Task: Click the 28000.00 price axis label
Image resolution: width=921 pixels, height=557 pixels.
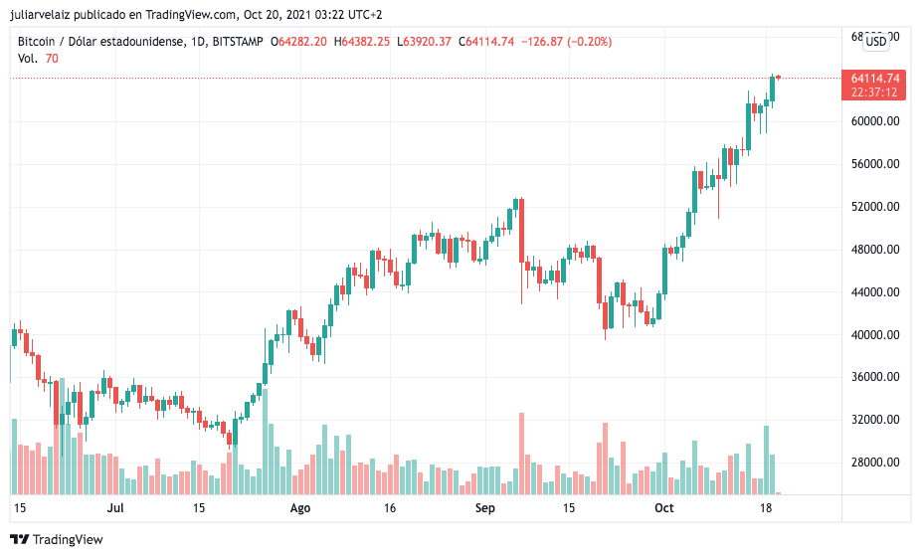Action: click(x=875, y=463)
